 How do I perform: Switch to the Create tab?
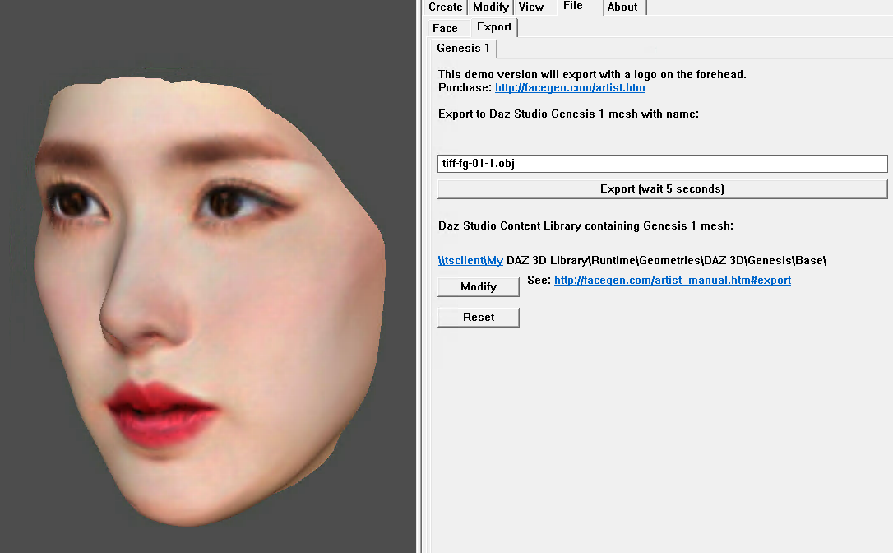445,7
